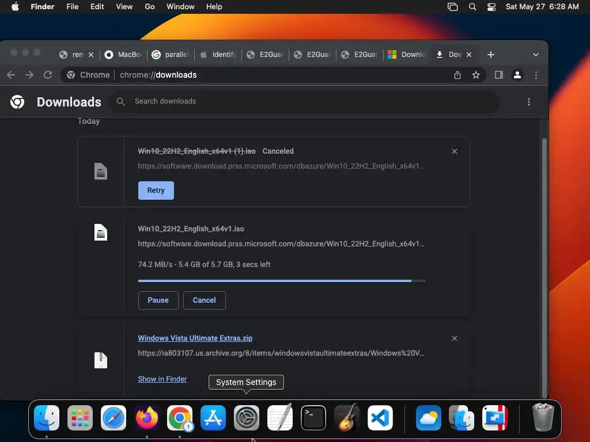The height and width of the screenshot is (442, 590).
Task: Click the Search downloads field
Action: 304,101
